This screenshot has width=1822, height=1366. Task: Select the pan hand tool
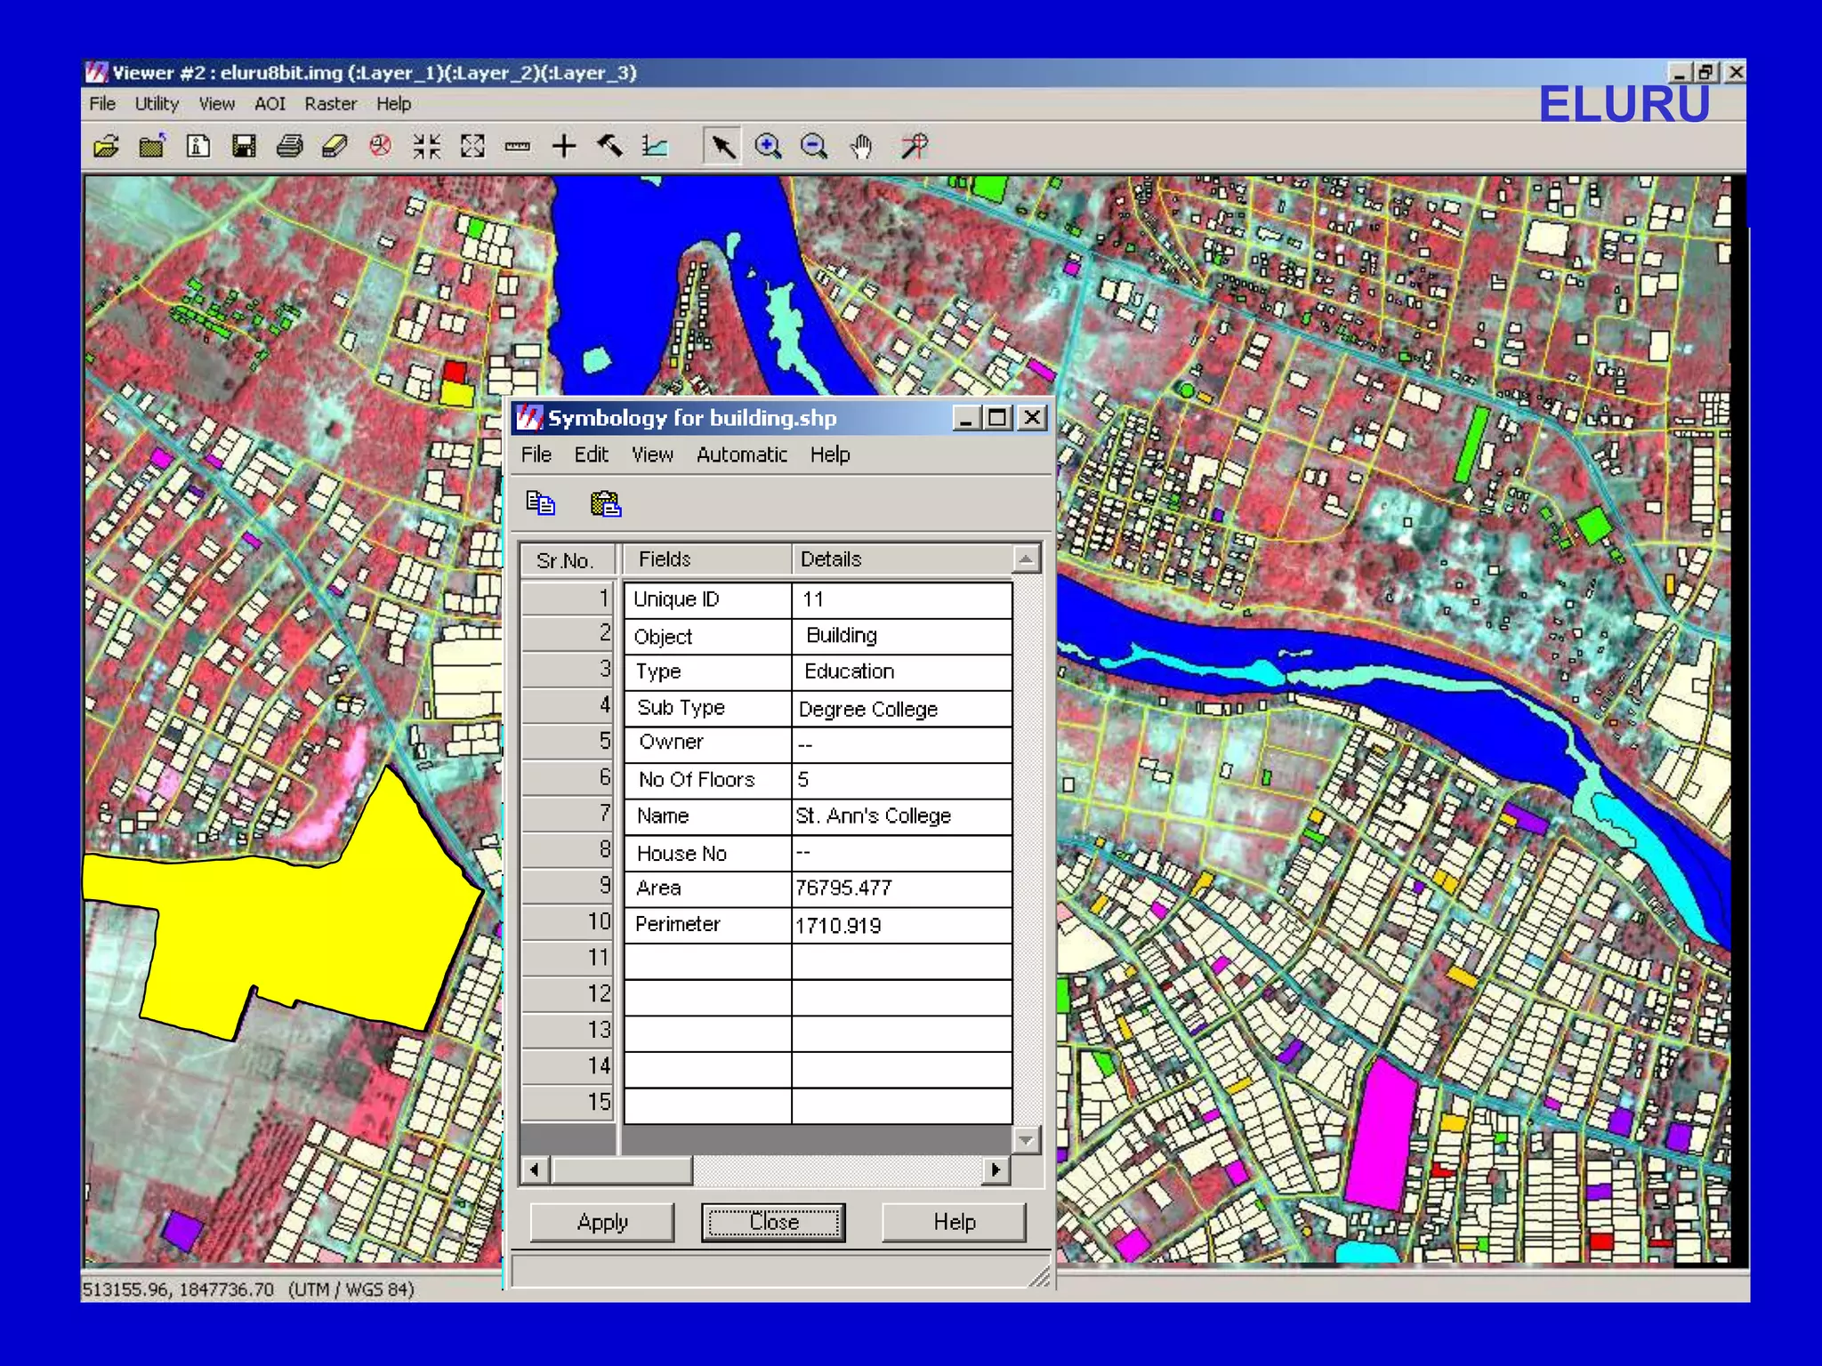pyautogui.click(x=860, y=146)
